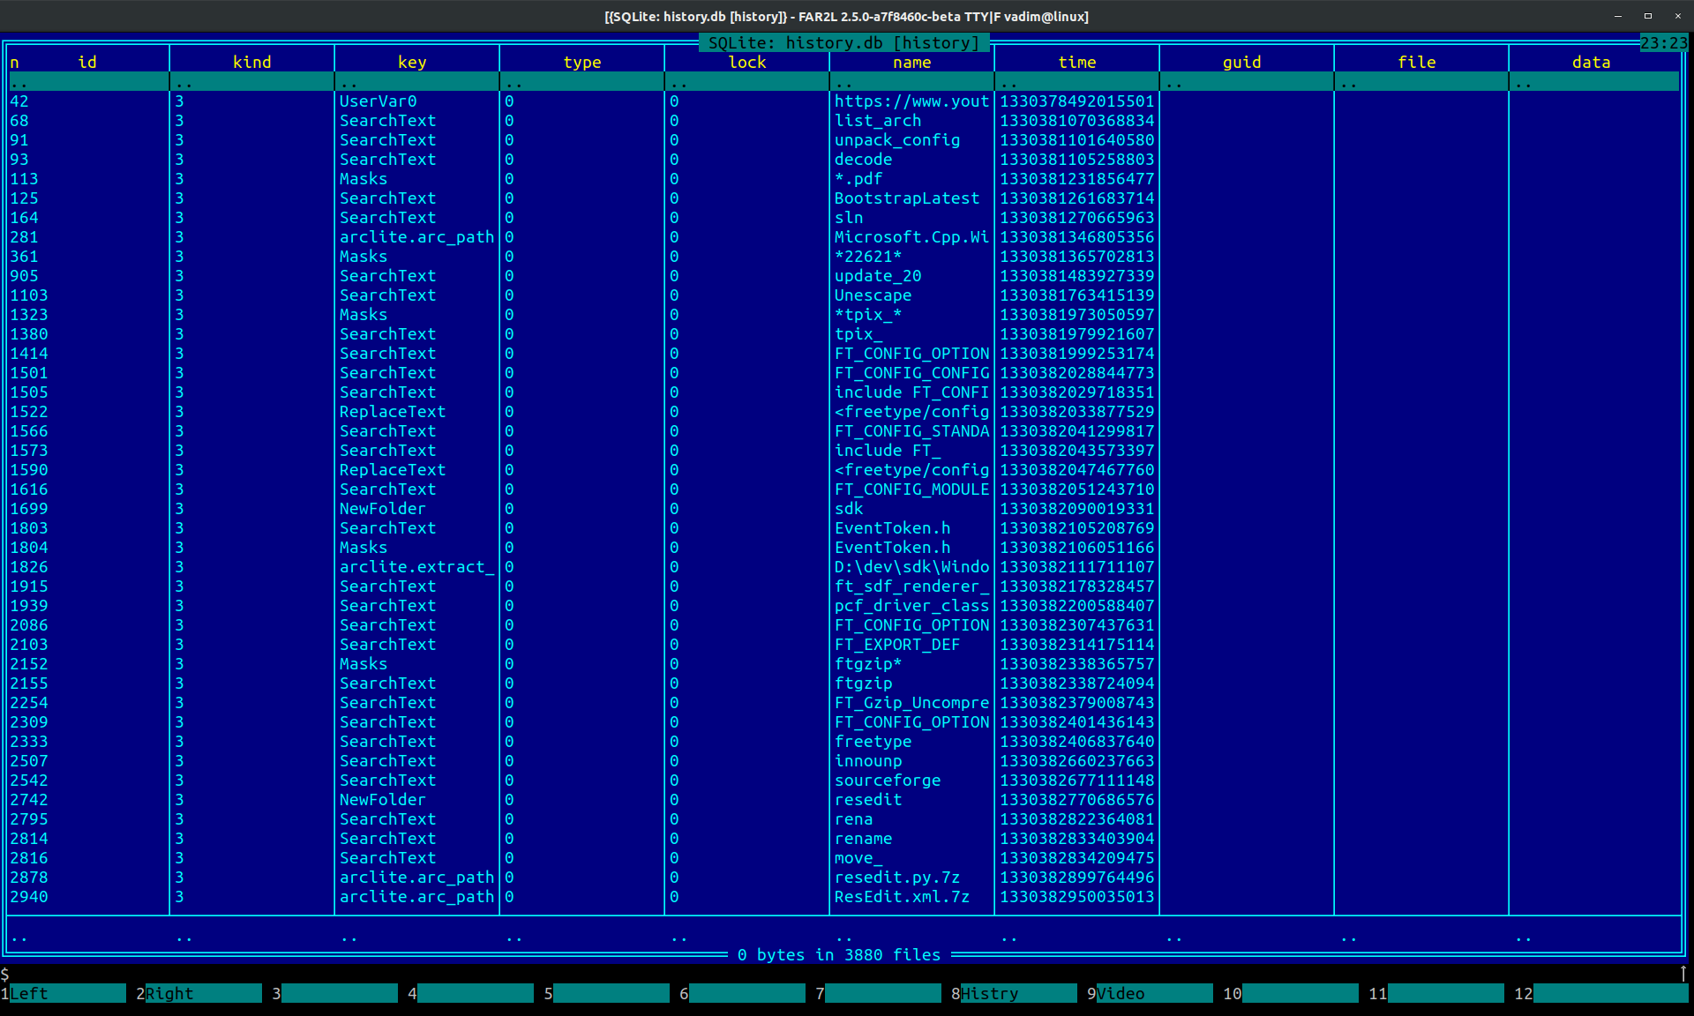The height and width of the screenshot is (1016, 1694).
Task: Select the ResEdit.xml.7z row
Action: pos(901,897)
